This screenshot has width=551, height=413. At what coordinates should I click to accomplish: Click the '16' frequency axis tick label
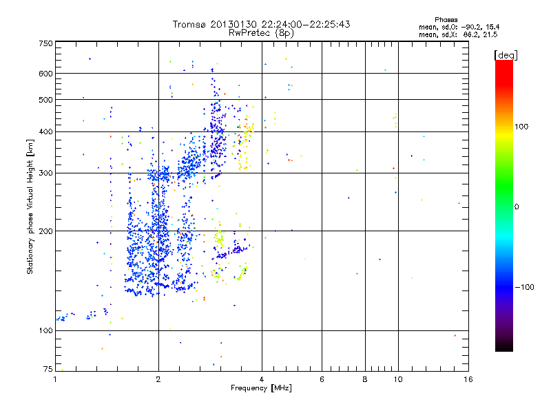pyautogui.click(x=468, y=379)
